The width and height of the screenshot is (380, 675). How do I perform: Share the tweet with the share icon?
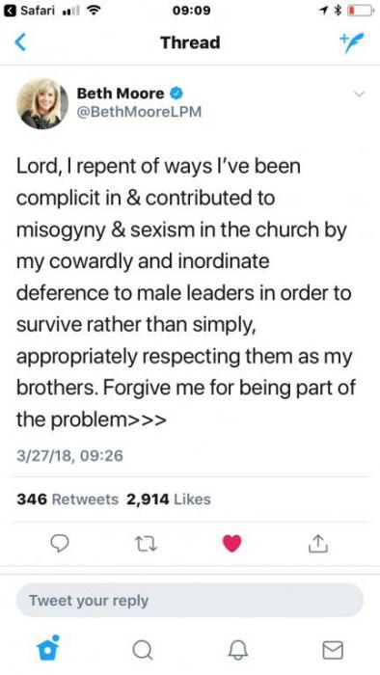click(318, 543)
